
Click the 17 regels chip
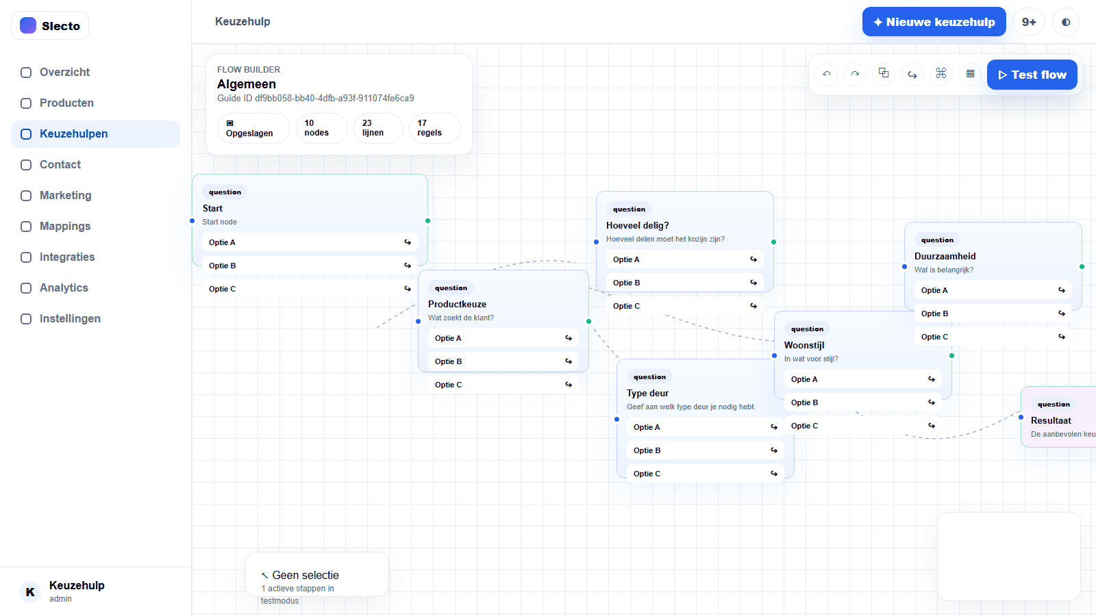click(434, 128)
